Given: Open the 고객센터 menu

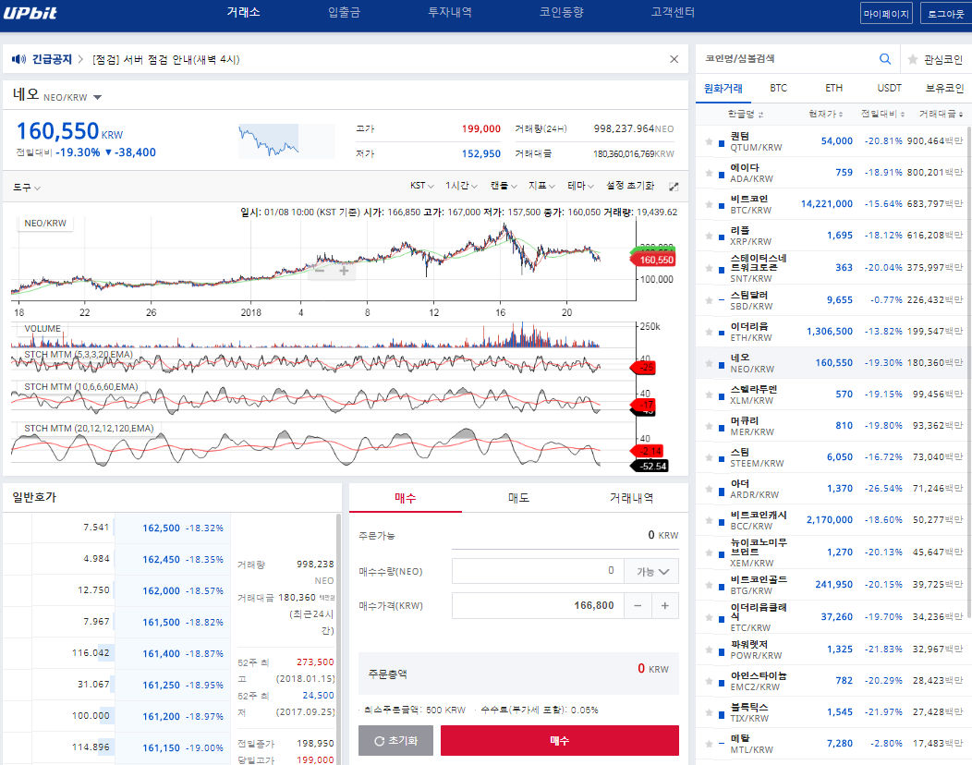Looking at the screenshot, I should pos(674,12).
